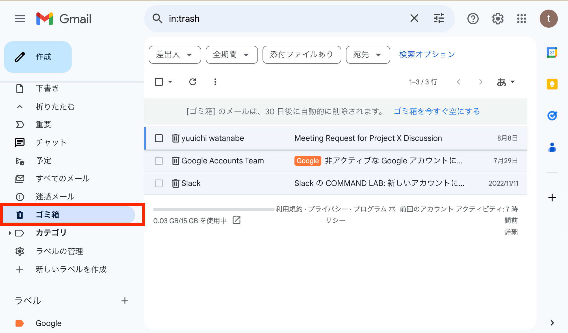Open the 詳細 account activity link
Image resolution: width=568 pixels, height=333 pixels.
[x=511, y=232]
